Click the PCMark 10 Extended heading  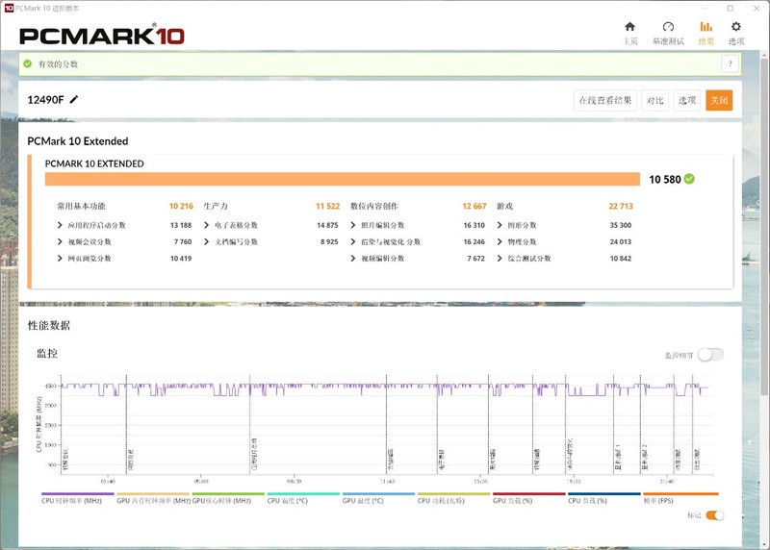coord(78,141)
